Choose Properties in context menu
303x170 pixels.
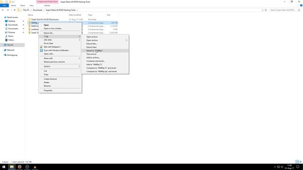point(60,90)
